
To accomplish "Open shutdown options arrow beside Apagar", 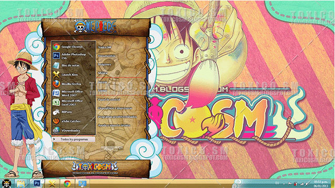I will tap(120, 149).
